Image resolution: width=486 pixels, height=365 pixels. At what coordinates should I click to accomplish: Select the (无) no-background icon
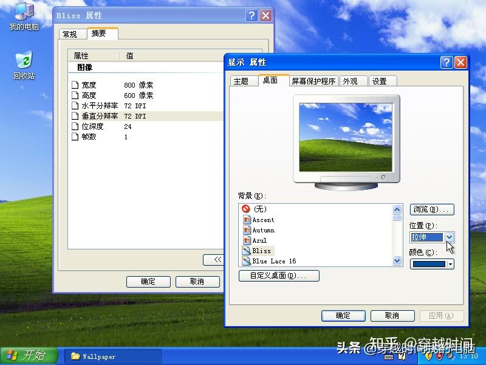point(246,209)
